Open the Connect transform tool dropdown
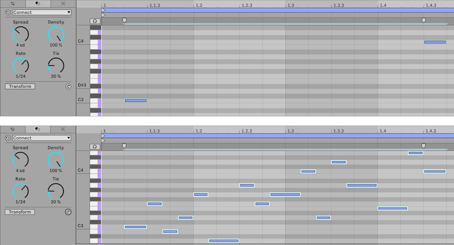 point(41,12)
